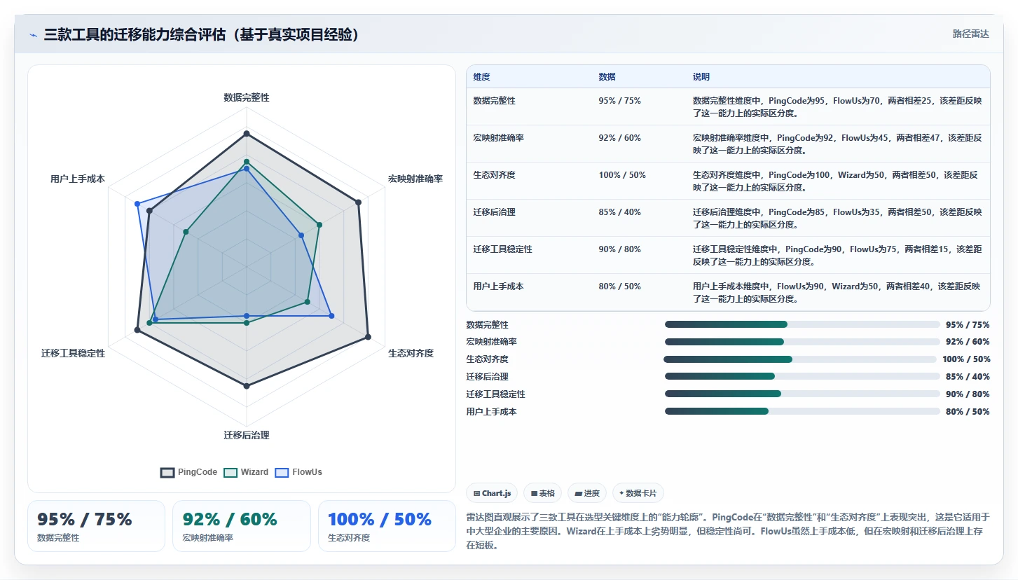1018x580 pixels.
Task: Click the 迁移工具稳定性 radar axis label
Action: pos(74,353)
